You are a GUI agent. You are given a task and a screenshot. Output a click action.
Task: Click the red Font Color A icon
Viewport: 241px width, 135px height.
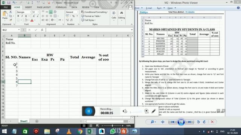coord(32,20)
